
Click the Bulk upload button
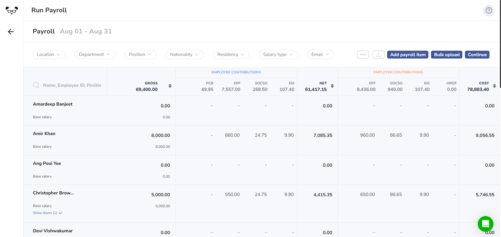[x=446, y=55]
